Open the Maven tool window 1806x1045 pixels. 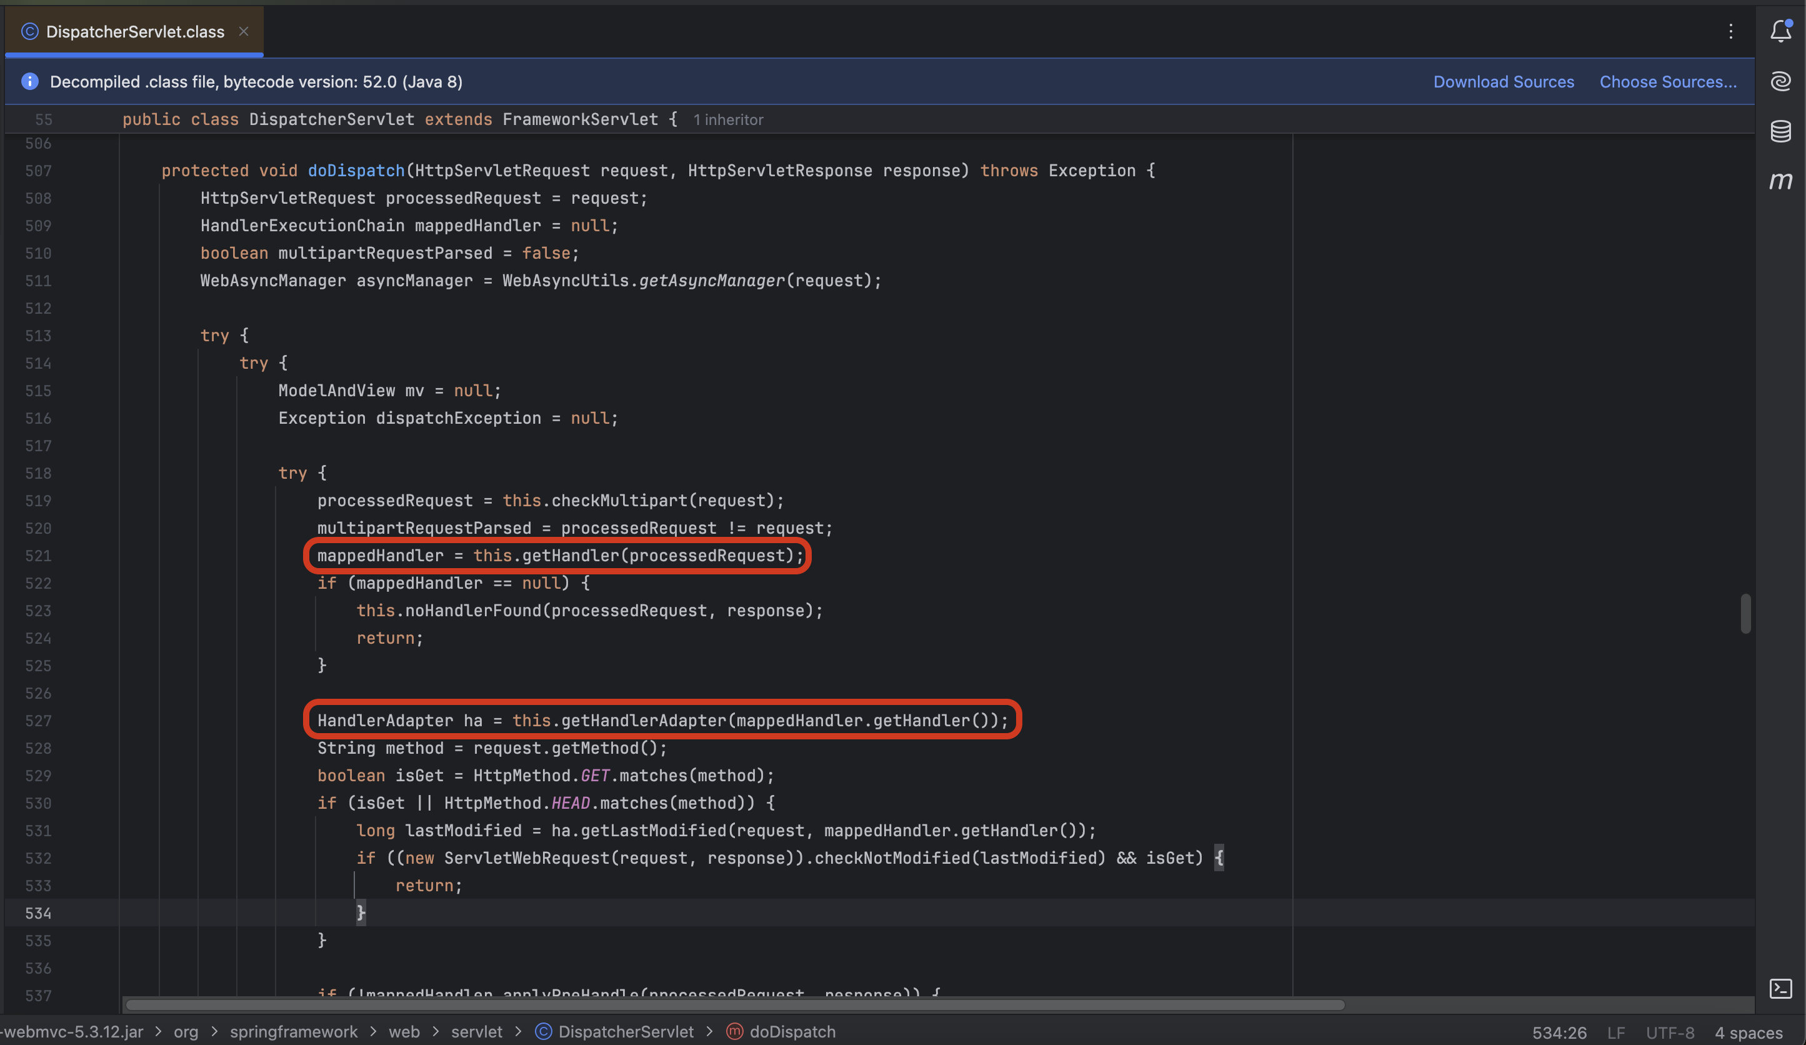(1781, 181)
